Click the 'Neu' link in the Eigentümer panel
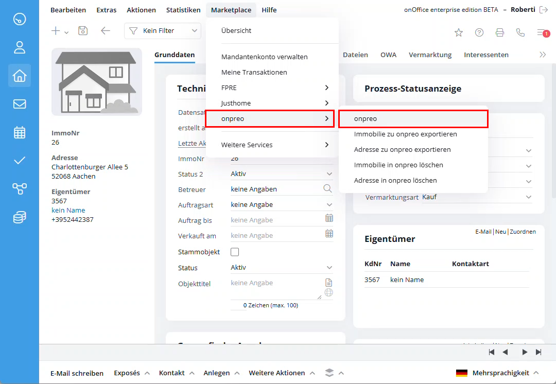The image size is (556, 384). tap(500, 232)
